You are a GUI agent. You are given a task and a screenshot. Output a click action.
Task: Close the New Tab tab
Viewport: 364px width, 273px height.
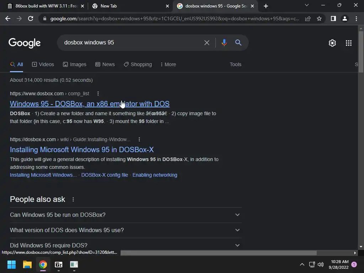point(167,6)
